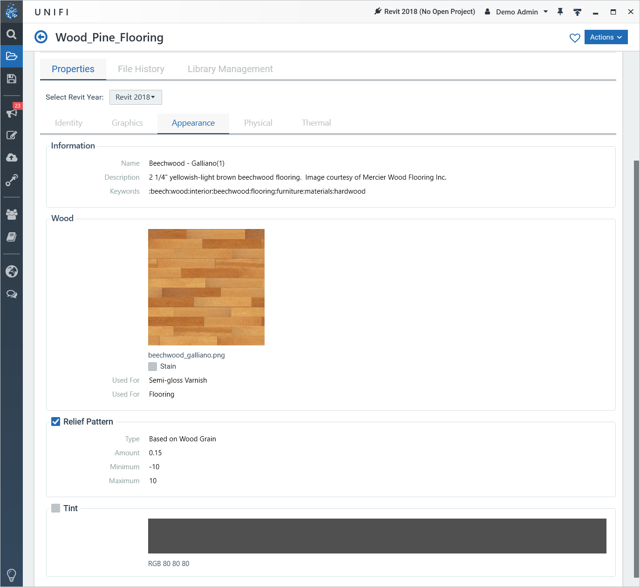Click the RGB 80 80 80 text
Screen dimensions: 640x587
point(169,564)
